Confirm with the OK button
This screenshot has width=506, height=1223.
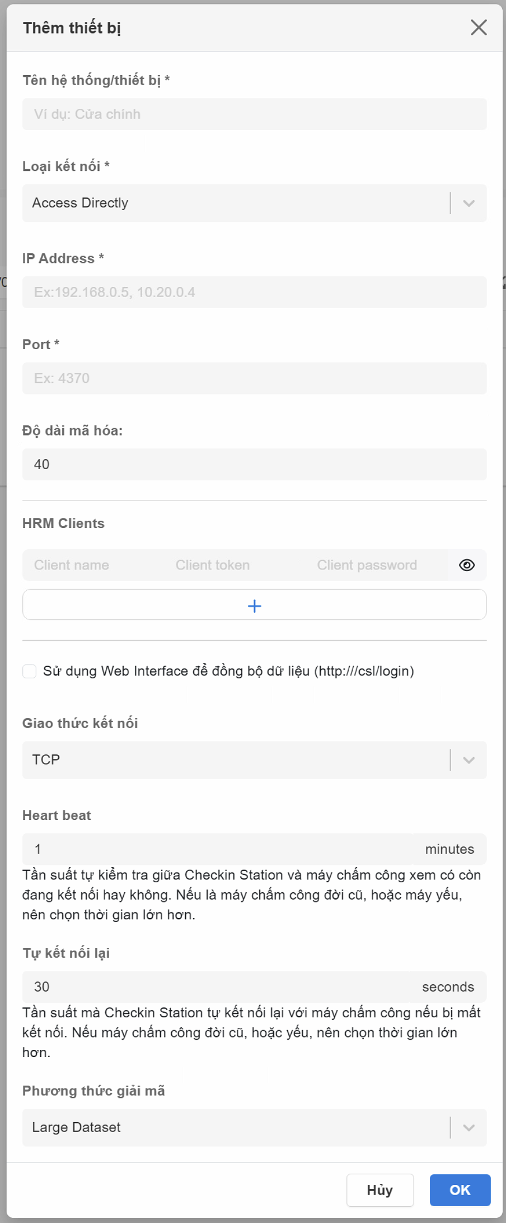(x=460, y=1190)
